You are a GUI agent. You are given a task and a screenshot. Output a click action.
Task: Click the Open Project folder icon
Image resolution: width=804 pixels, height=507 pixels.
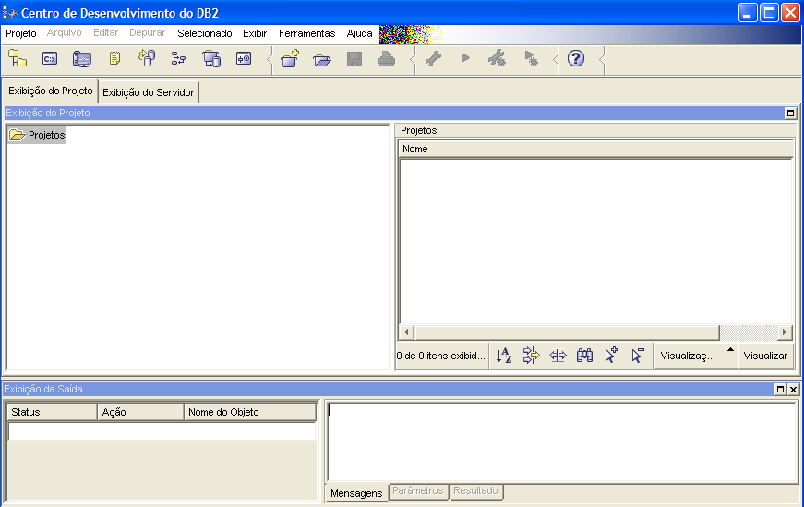coord(321,59)
